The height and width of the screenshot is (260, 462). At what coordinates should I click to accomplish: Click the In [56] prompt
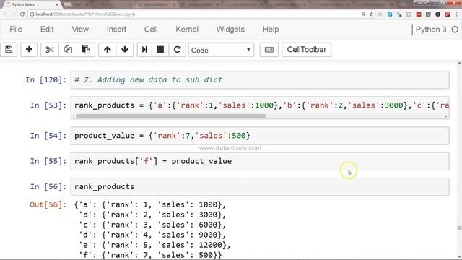[48, 186]
